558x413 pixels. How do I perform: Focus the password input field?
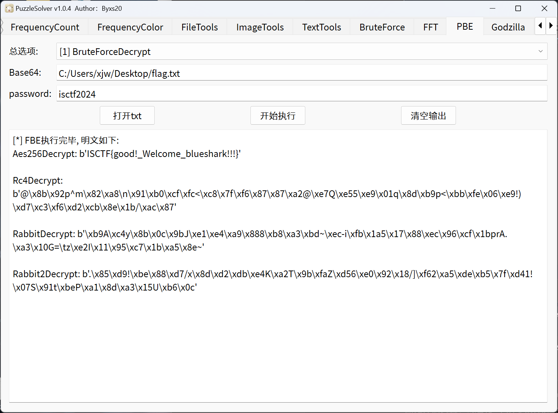pyautogui.click(x=302, y=94)
